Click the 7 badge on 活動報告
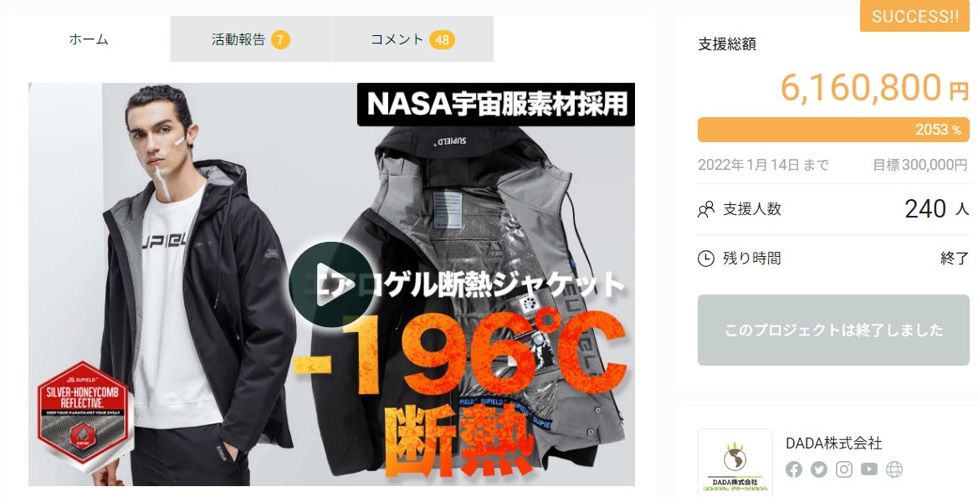 pyautogui.click(x=280, y=40)
